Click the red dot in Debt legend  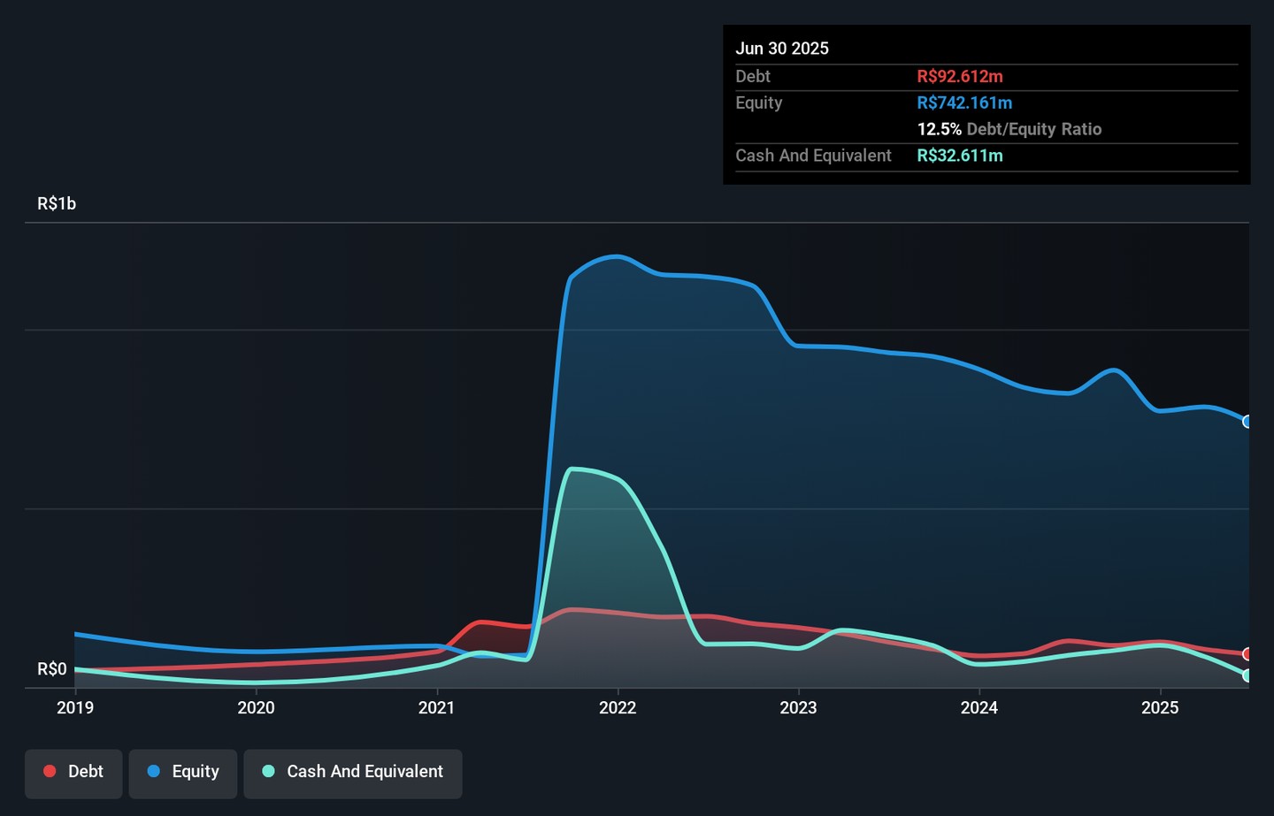(50, 772)
